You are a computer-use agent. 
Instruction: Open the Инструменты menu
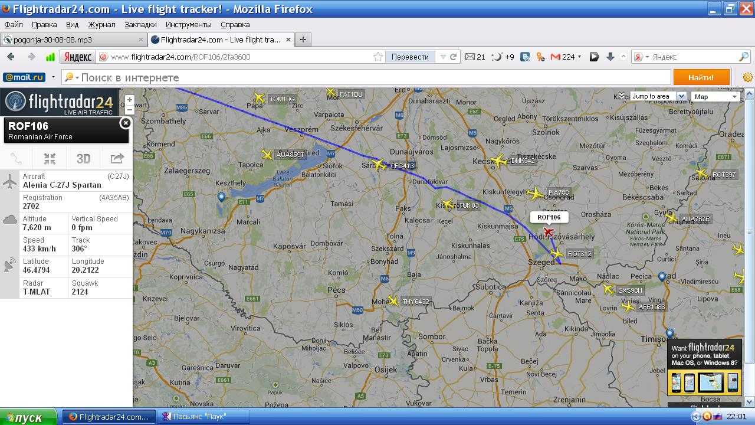pos(188,24)
